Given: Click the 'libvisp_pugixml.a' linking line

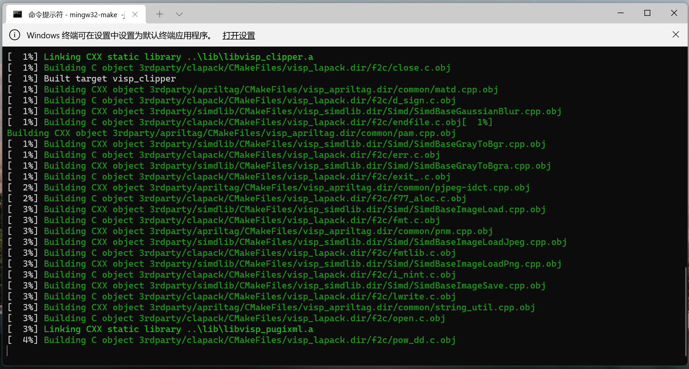Looking at the screenshot, I should pyautogui.click(x=160, y=329).
